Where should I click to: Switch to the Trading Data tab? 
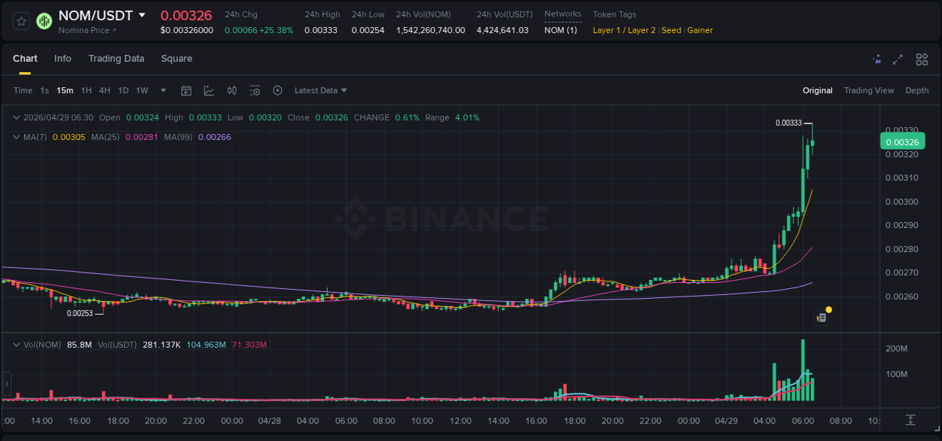point(116,59)
